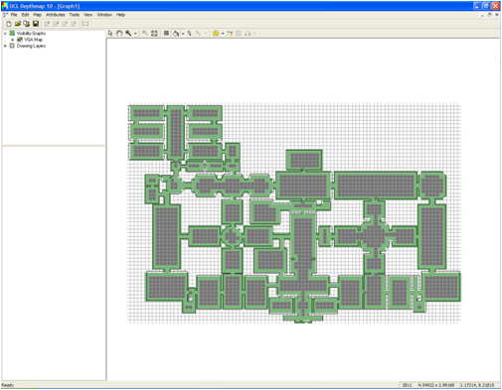Open the Map menu
This screenshot has width=502, height=390.
[37, 15]
